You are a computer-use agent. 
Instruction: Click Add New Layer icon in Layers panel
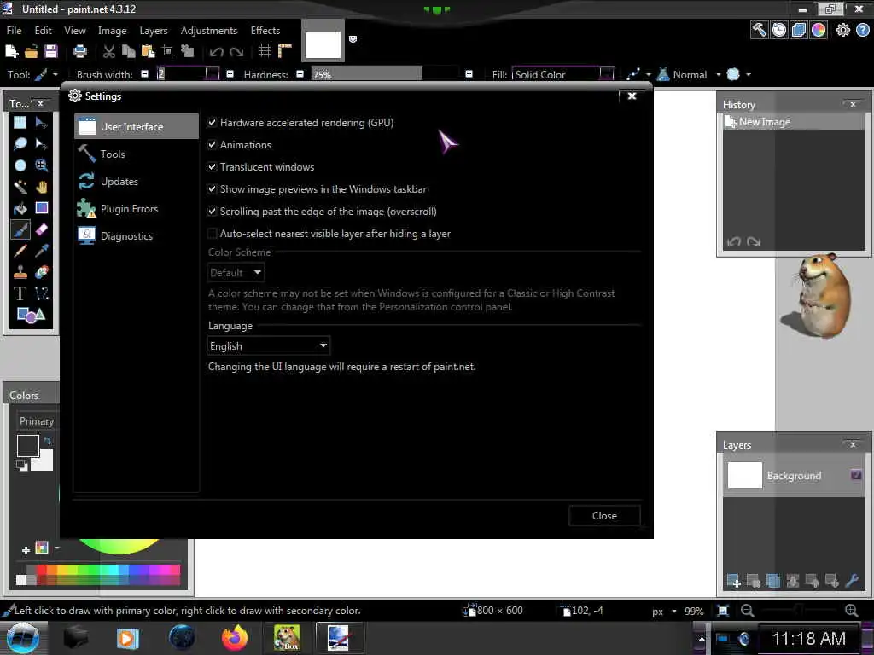(733, 581)
